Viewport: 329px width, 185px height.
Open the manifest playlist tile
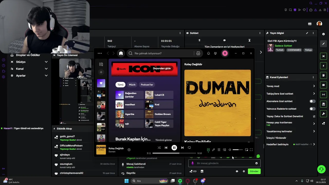[x=130, y=105]
